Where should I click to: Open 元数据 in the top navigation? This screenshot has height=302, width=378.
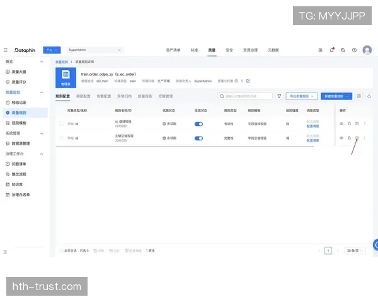[x=273, y=50]
